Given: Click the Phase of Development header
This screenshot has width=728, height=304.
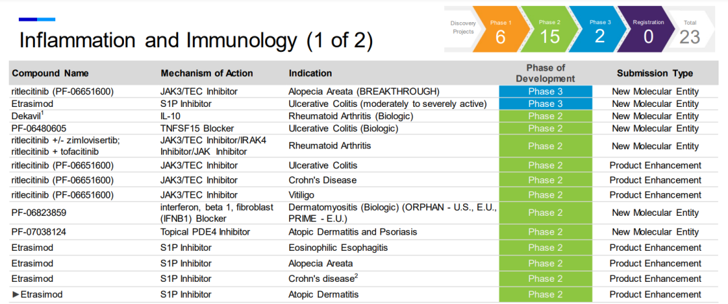Looking at the screenshot, I should click(545, 73).
